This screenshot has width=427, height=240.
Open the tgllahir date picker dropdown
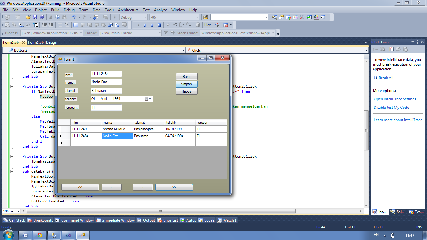pyautogui.click(x=148, y=99)
